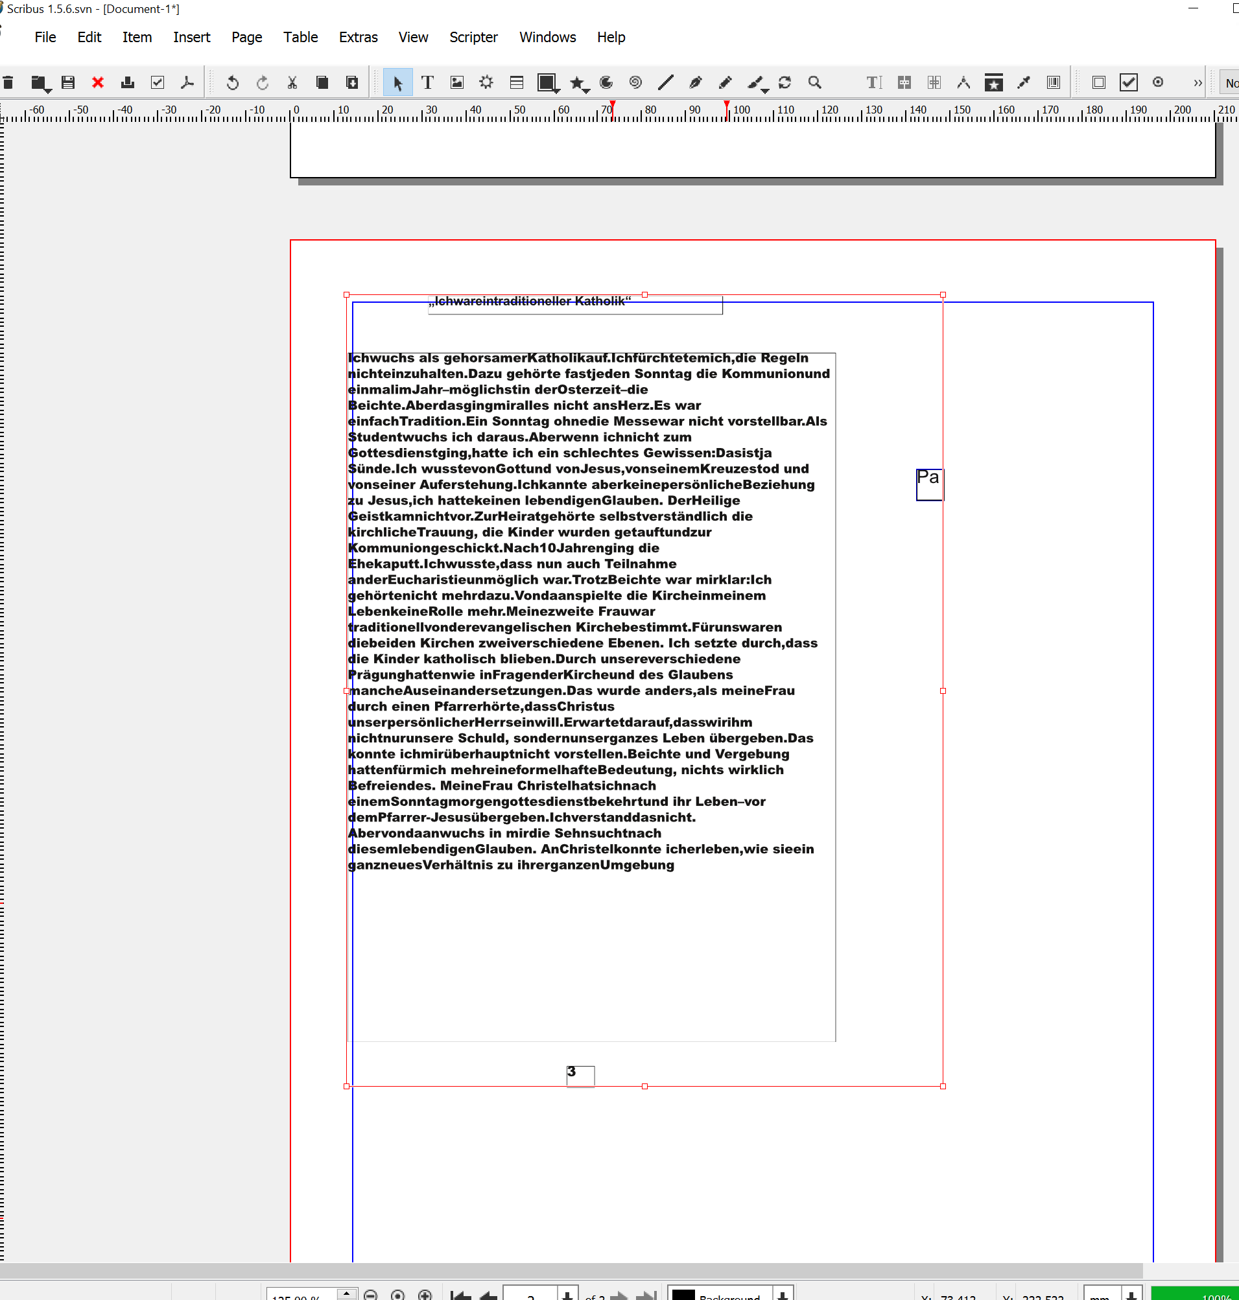
Task: Choose the Spiral drawing tool
Action: (635, 82)
